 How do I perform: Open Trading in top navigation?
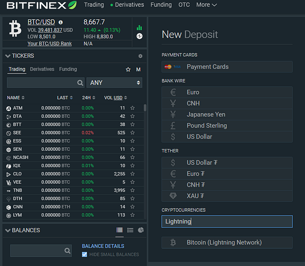(94, 5)
